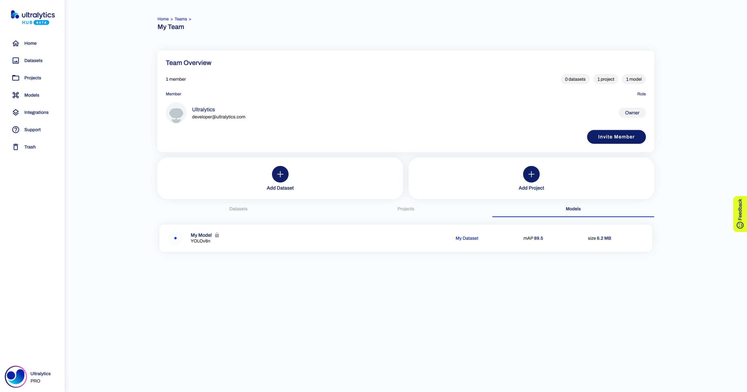Image resolution: width=747 pixels, height=392 pixels.
Task: Click the Models icon in sidebar
Action: pos(16,95)
